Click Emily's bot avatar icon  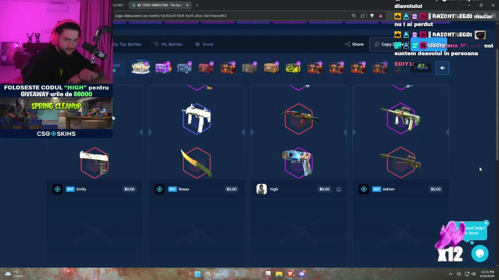[57, 189]
